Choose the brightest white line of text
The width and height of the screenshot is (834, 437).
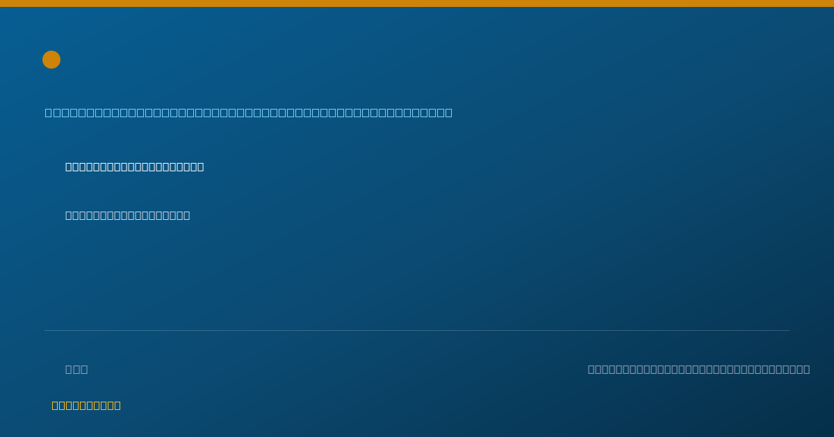134,166
